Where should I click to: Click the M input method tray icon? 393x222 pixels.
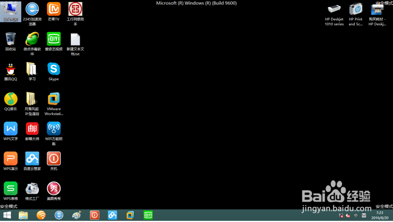[364, 215]
